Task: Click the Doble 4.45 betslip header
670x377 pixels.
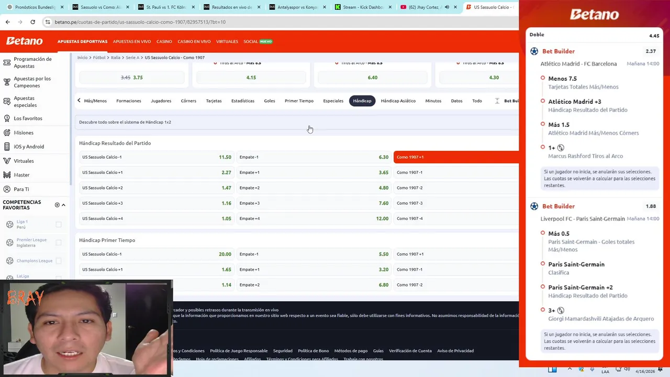Action: pos(594,35)
